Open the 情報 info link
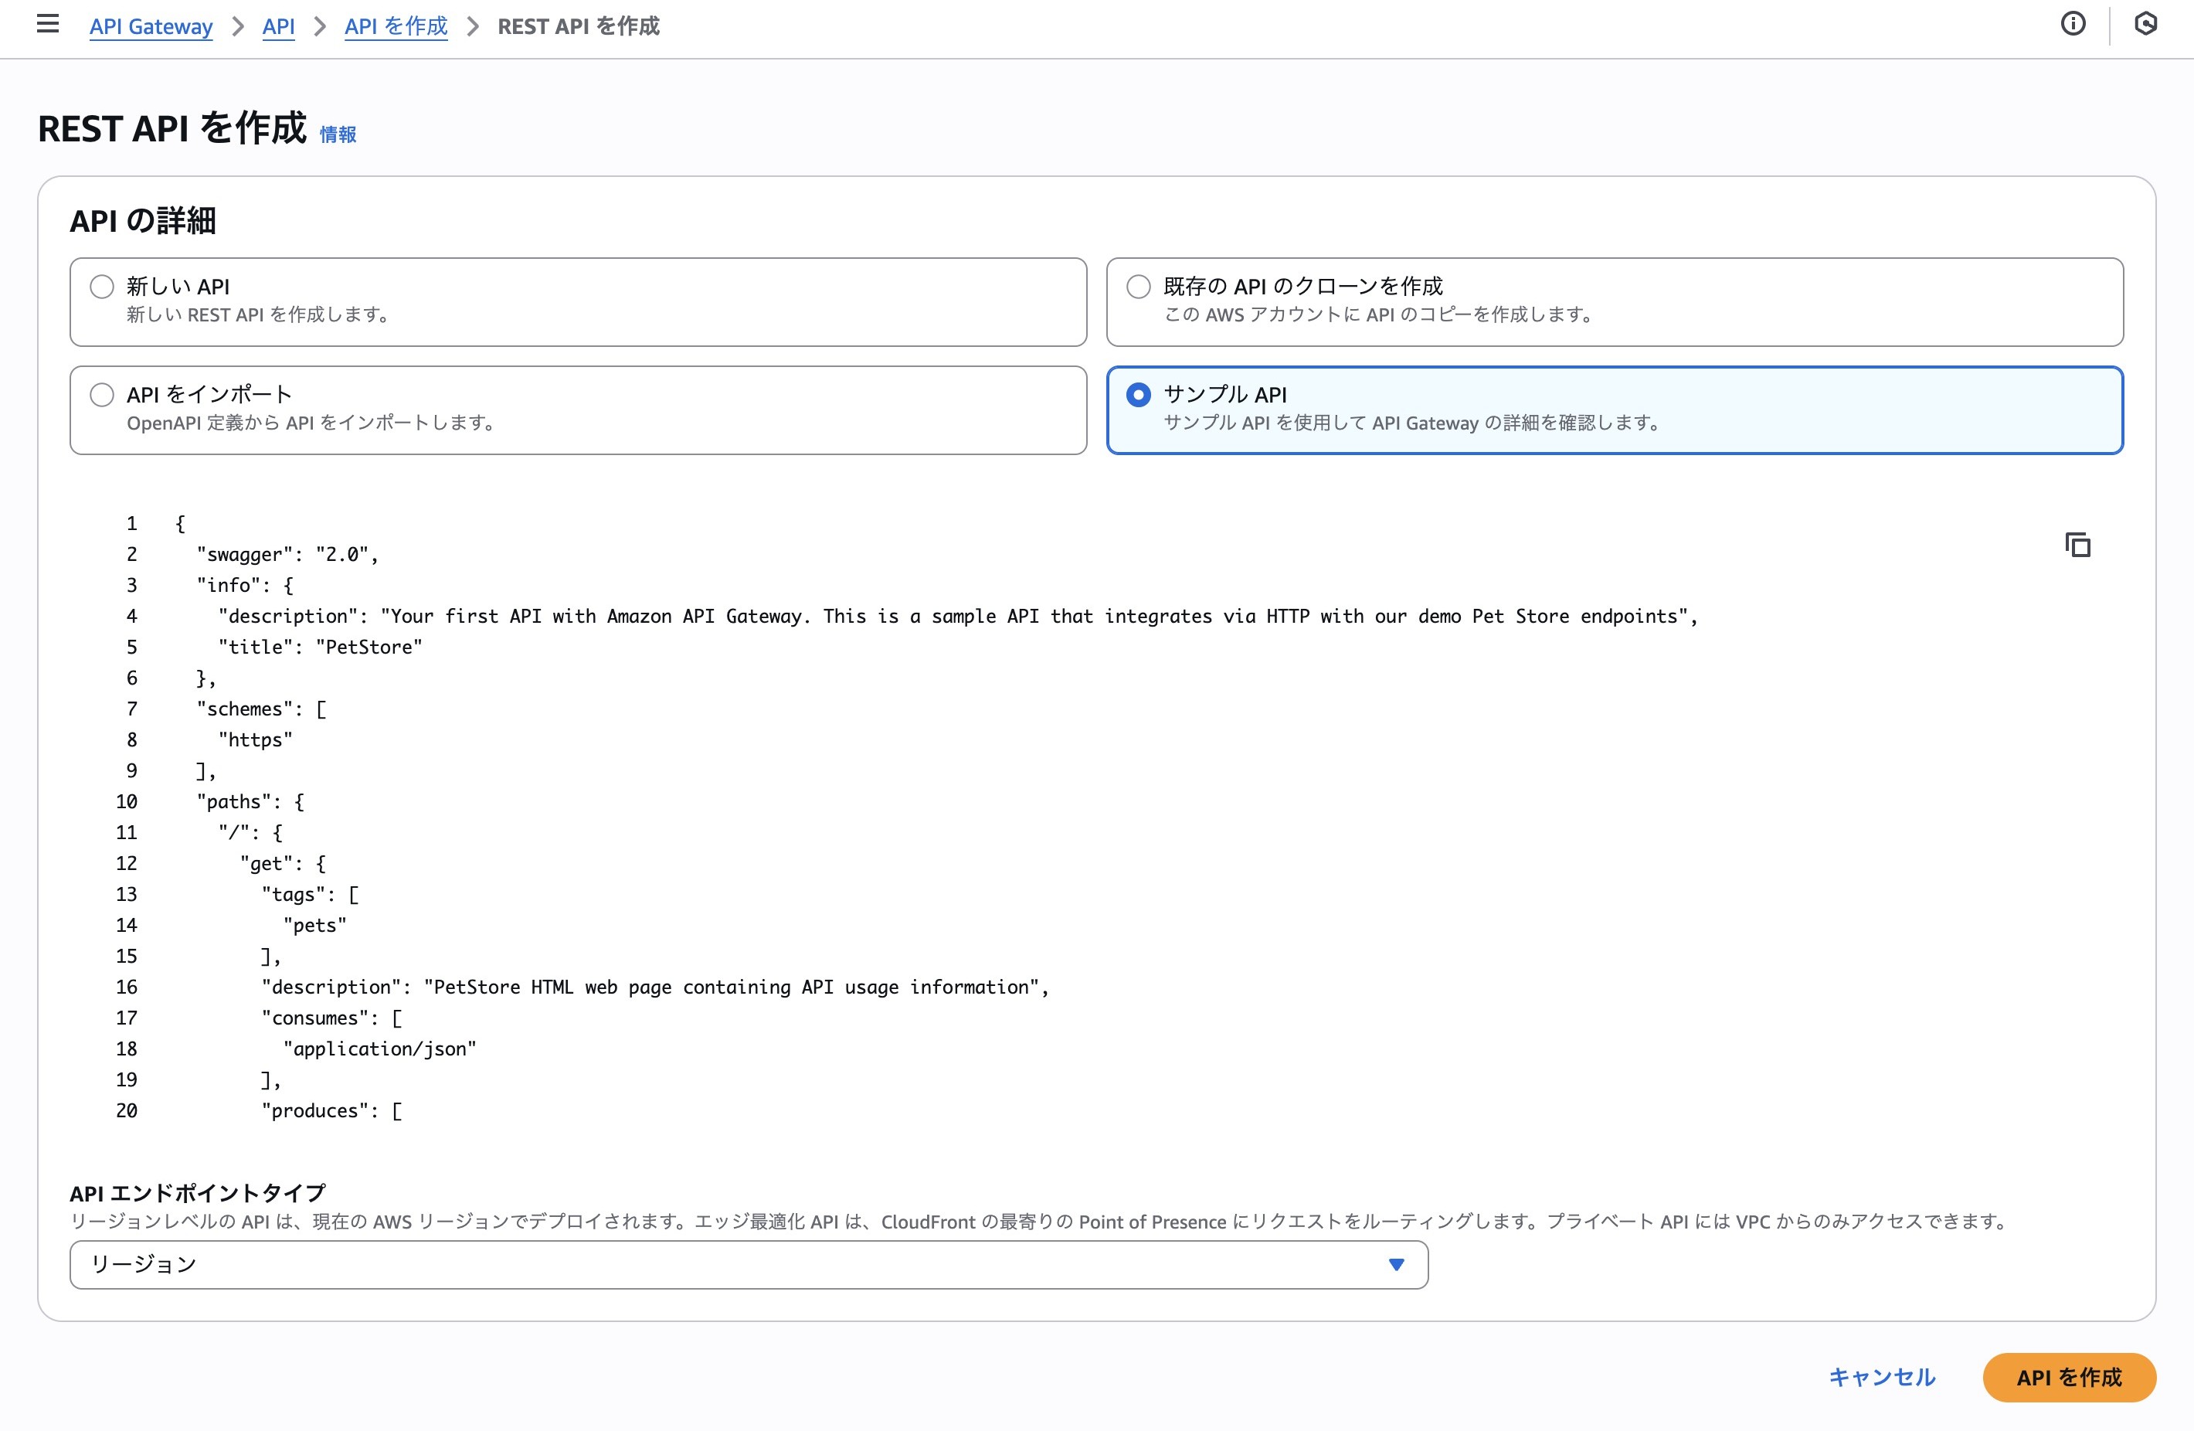 pos(338,134)
